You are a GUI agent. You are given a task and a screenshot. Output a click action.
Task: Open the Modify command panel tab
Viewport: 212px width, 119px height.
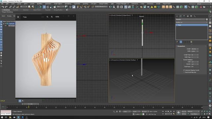(x=181, y=16)
